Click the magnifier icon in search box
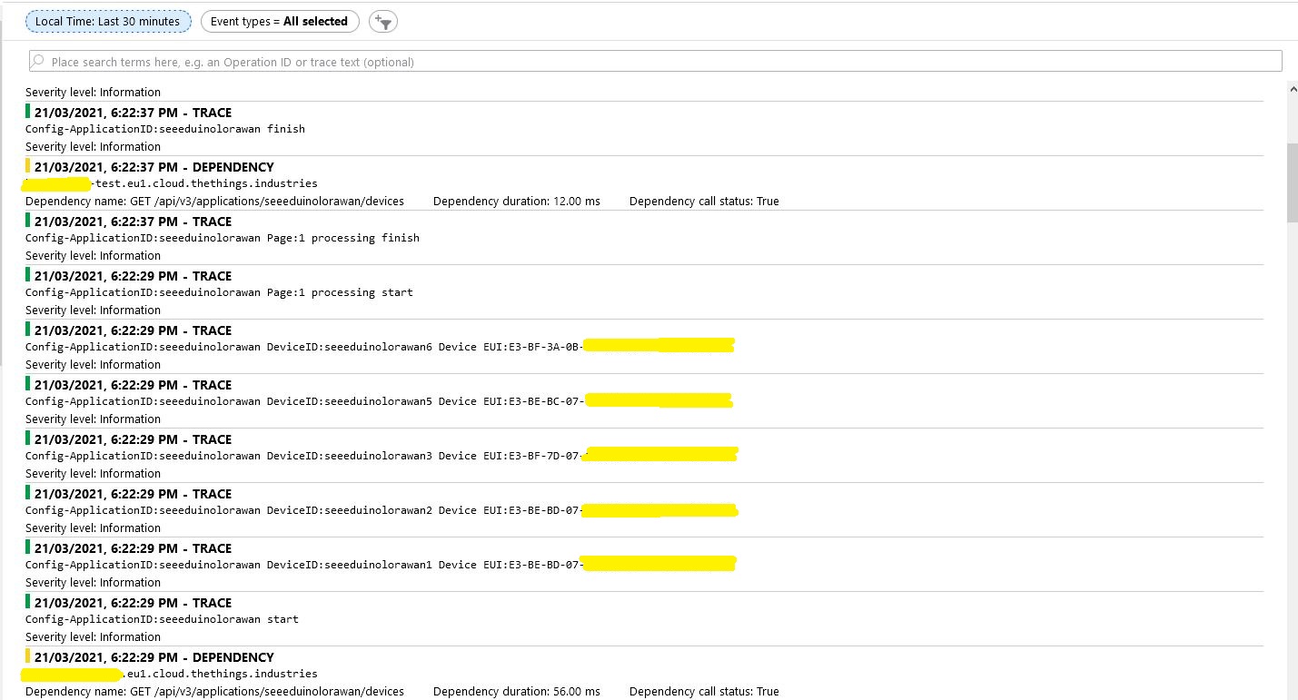This screenshot has height=700, width=1298. (x=38, y=62)
